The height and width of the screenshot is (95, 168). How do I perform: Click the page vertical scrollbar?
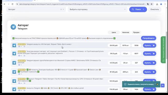click(x=166, y=45)
